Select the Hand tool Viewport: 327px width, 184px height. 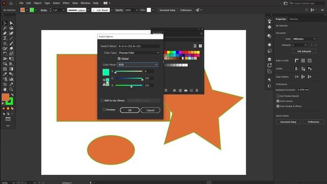pos(5,89)
